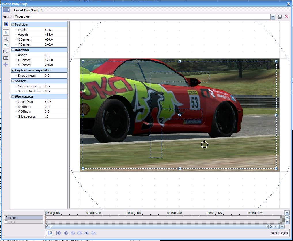Open the Preset dropdown arrow
This screenshot has height=241, width=293.
273,17
